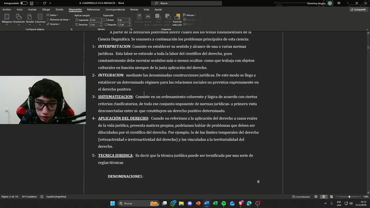Click the 54112 palabras word count
This screenshot has height=208, width=370.
click(x=29, y=197)
